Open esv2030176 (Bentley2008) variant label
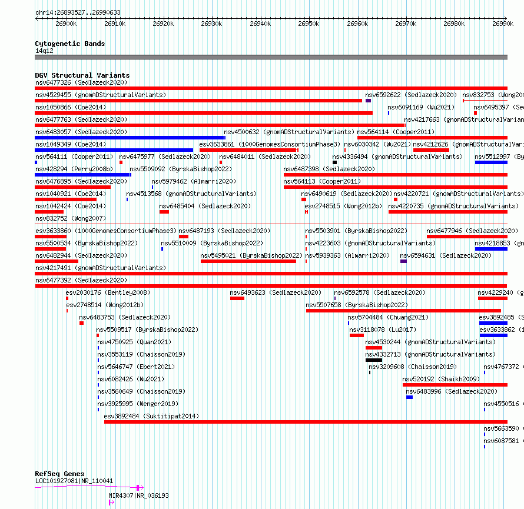The image size is (524, 509). (x=108, y=292)
